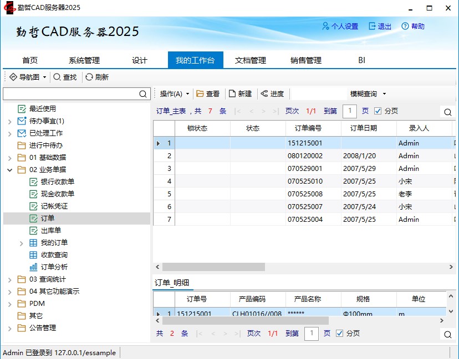Click the 导航图 navigation map icon
Screen dimensions: 459x359
click(13, 77)
